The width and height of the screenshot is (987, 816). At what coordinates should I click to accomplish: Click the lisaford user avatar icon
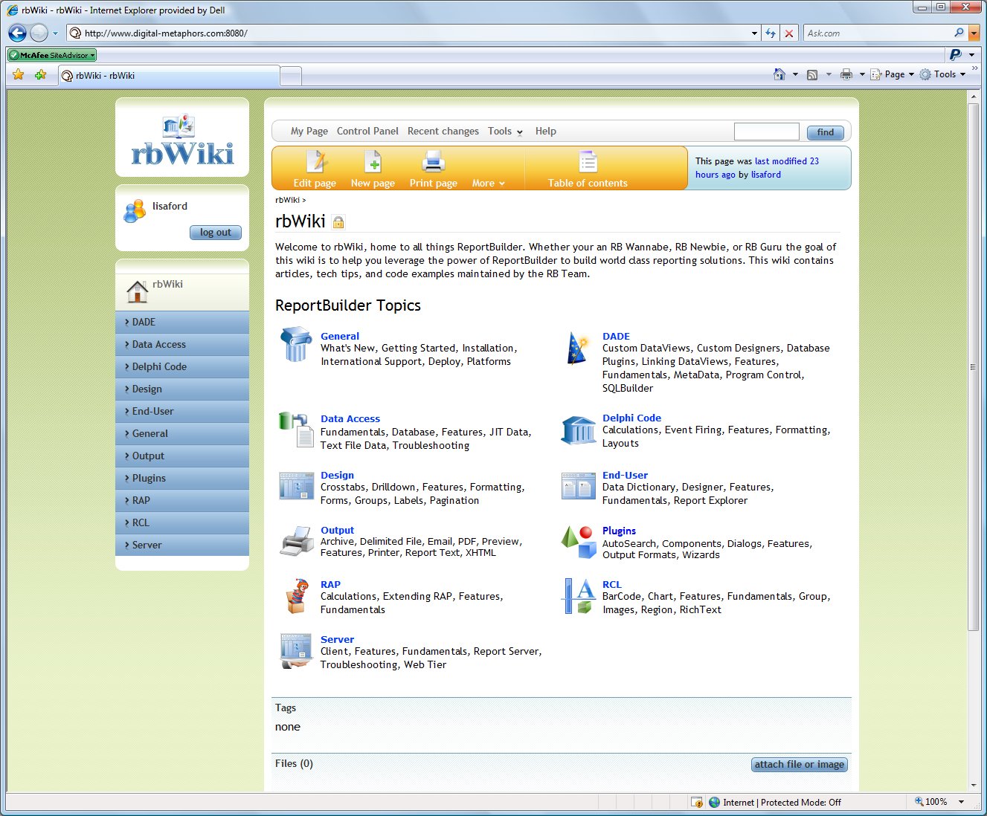point(135,211)
